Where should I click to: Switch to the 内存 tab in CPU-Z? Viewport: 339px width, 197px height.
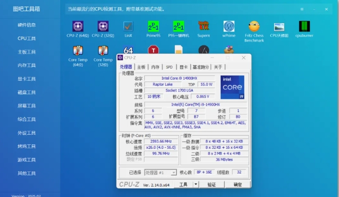155,67
